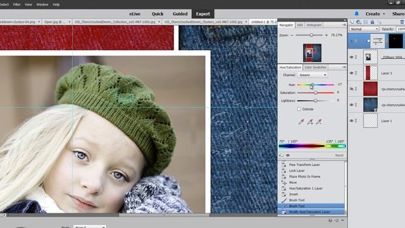Viewport: 405px width, 228px height.
Task: Click the link icon on Layer 3
Action: [x=356, y=73]
